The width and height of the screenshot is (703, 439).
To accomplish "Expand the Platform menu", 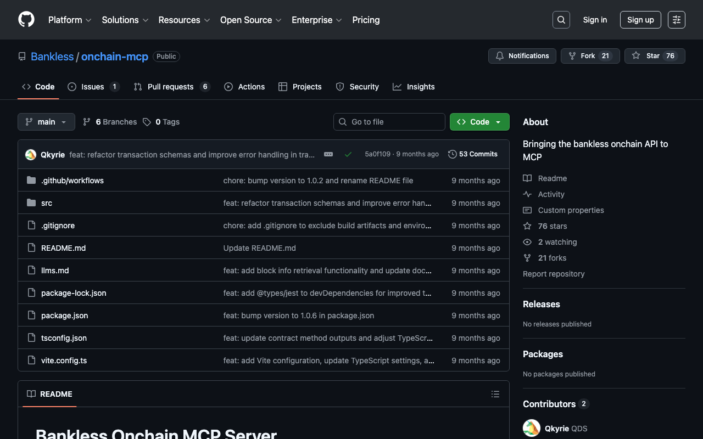I will [70, 20].
